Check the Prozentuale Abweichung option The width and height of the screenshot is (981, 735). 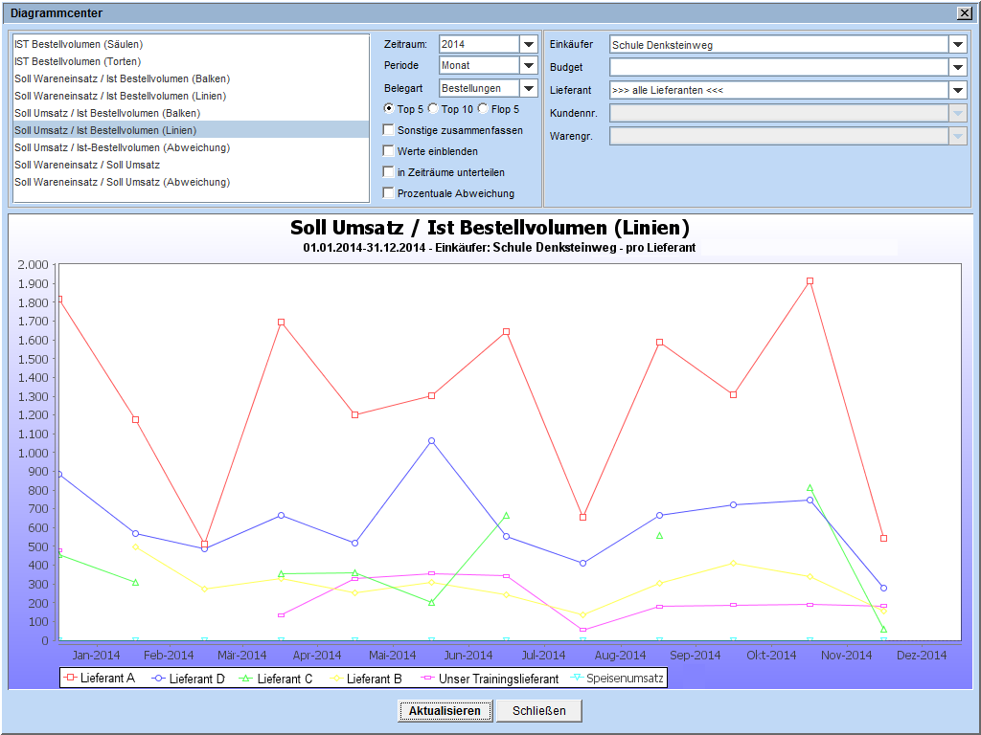point(388,193)
